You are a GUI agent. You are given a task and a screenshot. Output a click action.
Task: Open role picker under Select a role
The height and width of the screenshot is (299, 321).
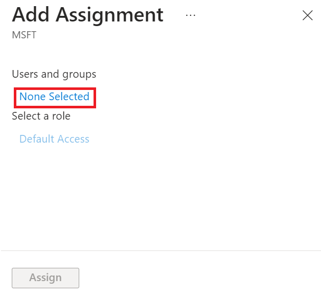(x=54, y=139)
